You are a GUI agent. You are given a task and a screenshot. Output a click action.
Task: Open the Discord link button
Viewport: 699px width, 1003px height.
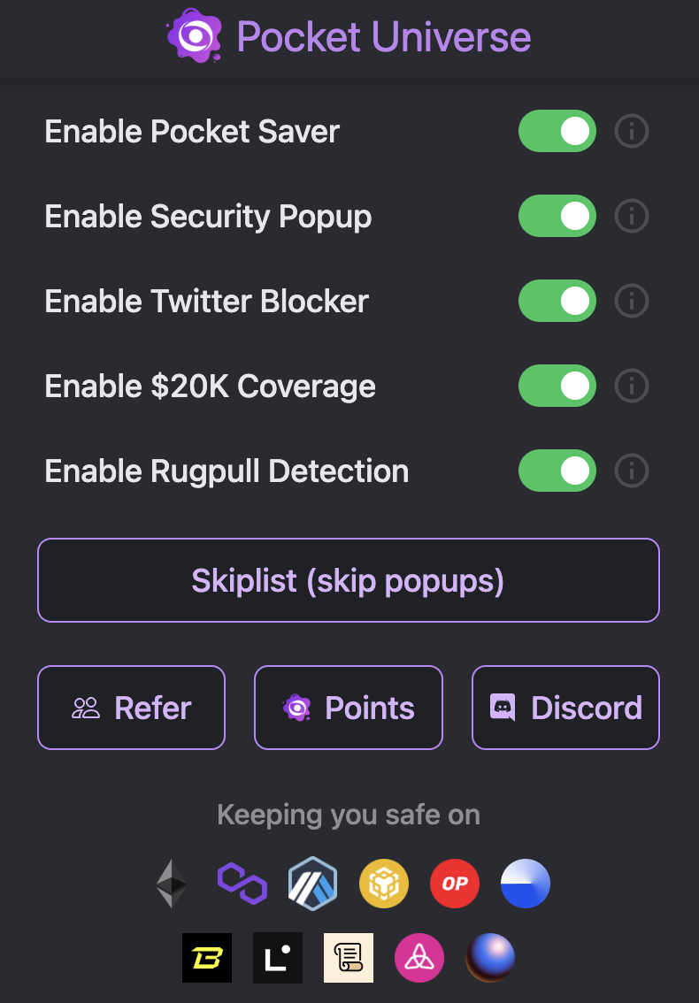click(x=565, y=708)
